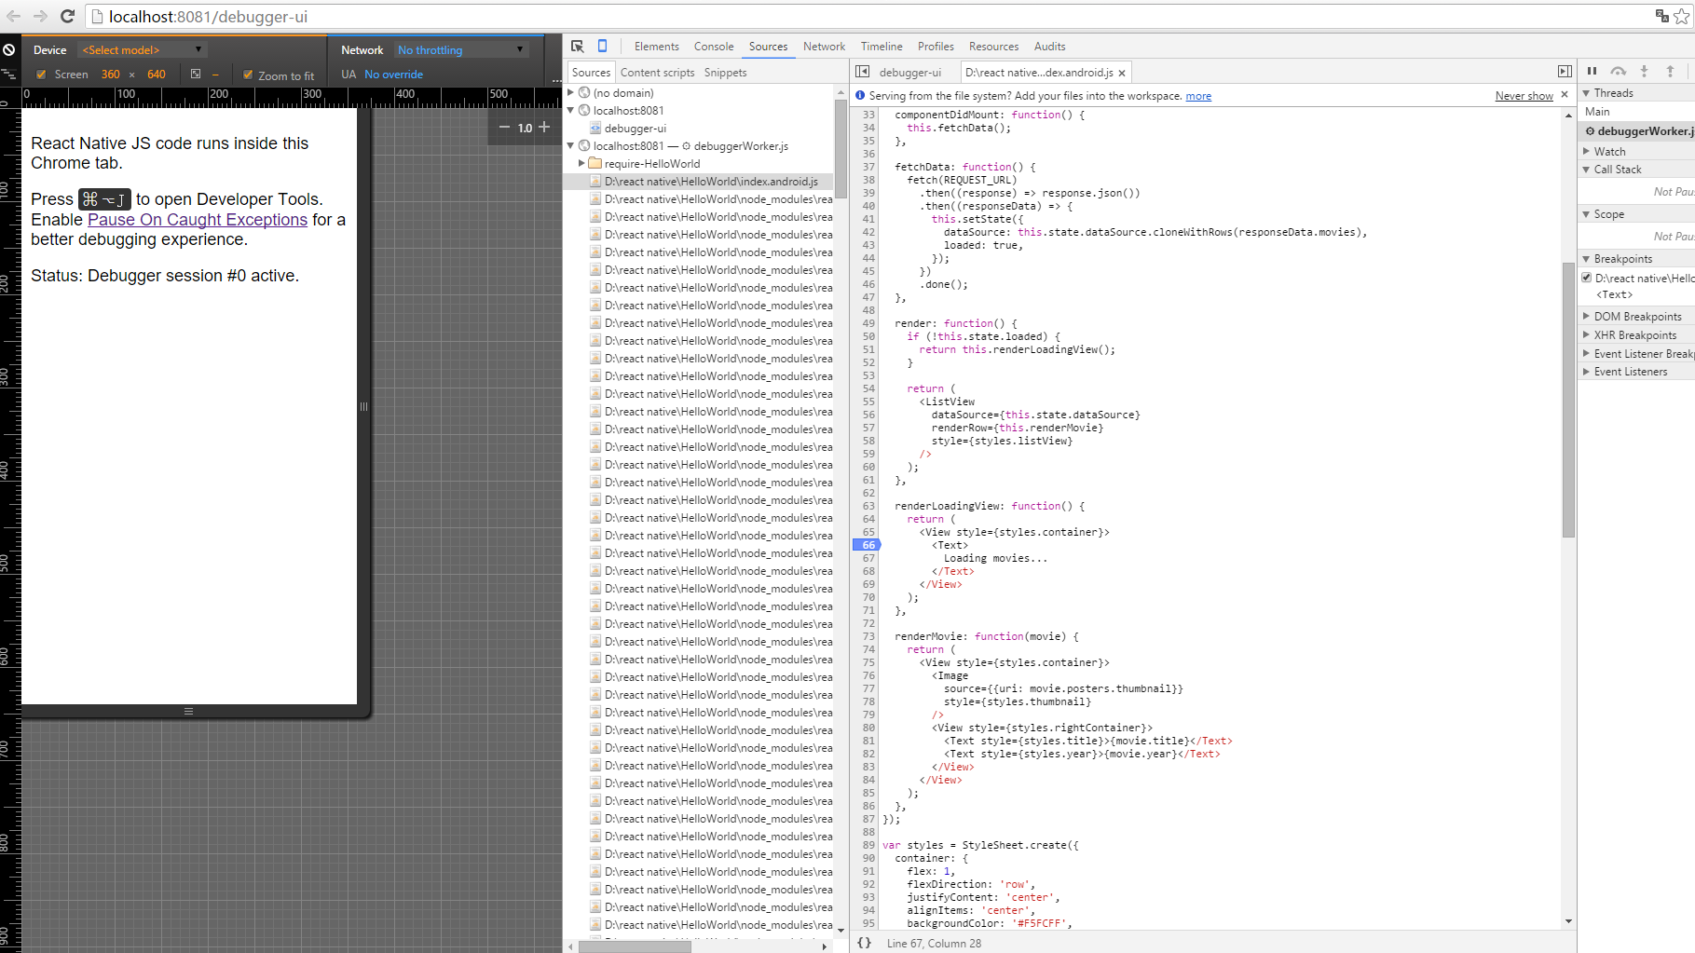1695x953 pixels.
Task: Open the Resources panel
Action: click(x=993, y=47)
